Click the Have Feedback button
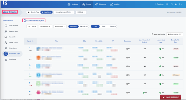This screenshot has width=186, height=100. tap(171, 97)
